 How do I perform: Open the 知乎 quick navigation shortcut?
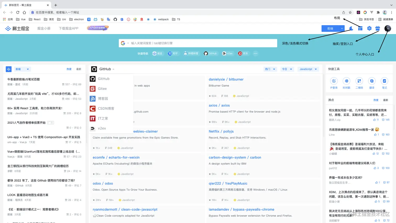(173, 53)
